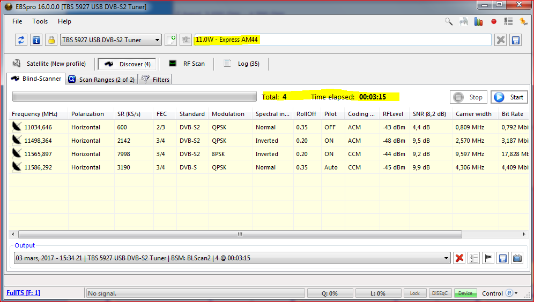
Task: Toggle the Lock status button
Action: [415, 293]
